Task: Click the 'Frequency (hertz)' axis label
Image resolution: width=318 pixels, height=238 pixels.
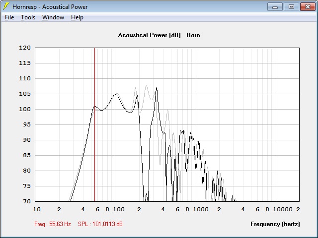Action: click(x=275, y=224)
